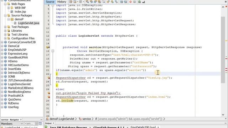
Task: Collapse the Source Packages node
Action: [5, 15]
